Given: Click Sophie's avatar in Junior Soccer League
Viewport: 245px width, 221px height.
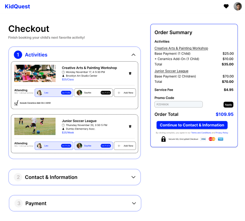Looking at the screenshot, I should click(80, 146).
